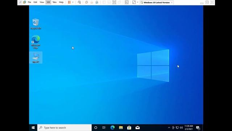This screenshot has height=131, width=232.
Task: Enter full screen mode icon
Action: click(x=114, y=2)
